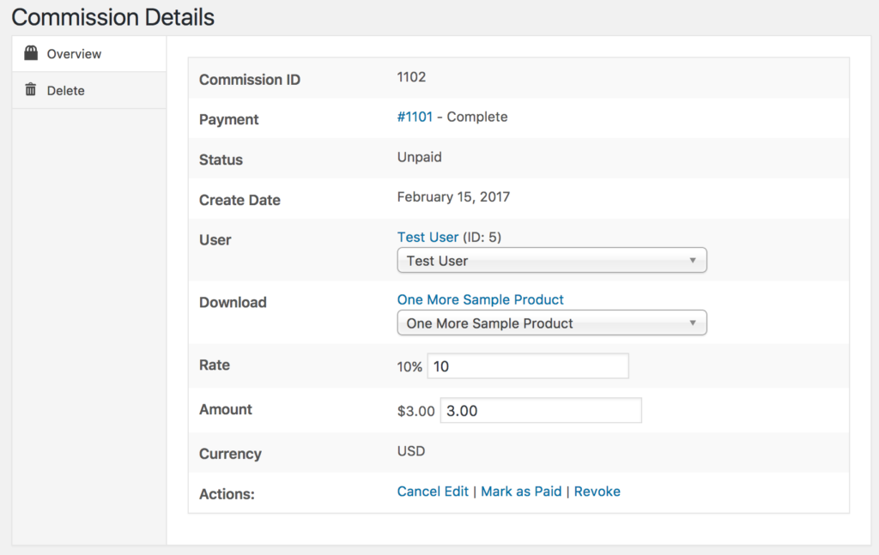Click the Amount input field
The image size is (879, 555).
coord(541,411)
